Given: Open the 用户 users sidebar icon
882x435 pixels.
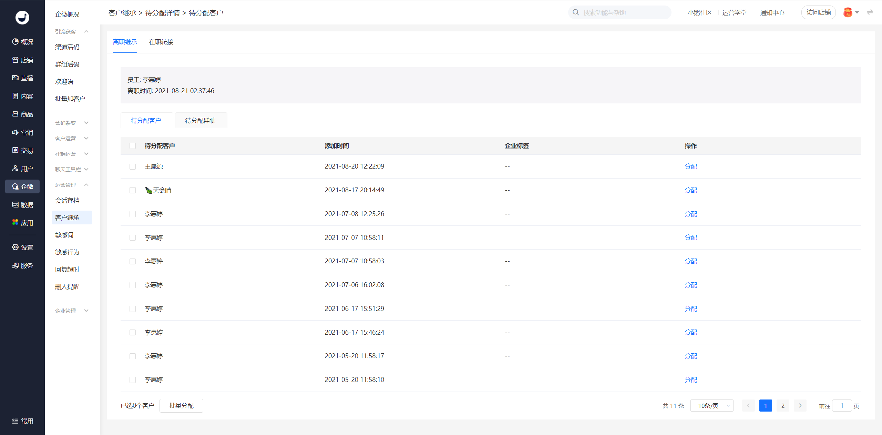Looking at the screenshot, I should pos(15,169).
